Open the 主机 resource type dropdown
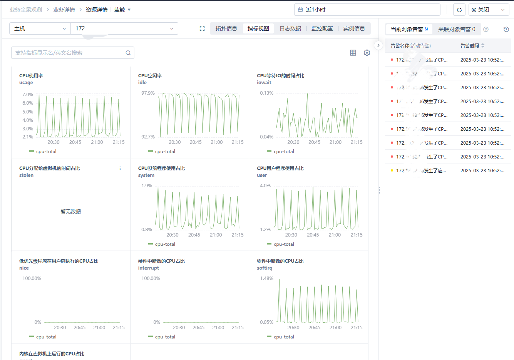This screenshot has width=514, height=360. pyautogui.click(x=40, y=28)
